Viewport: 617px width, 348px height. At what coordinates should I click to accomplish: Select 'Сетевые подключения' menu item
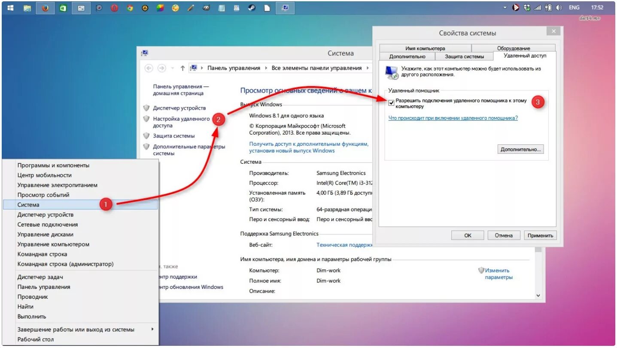click(x=80, y=225)
